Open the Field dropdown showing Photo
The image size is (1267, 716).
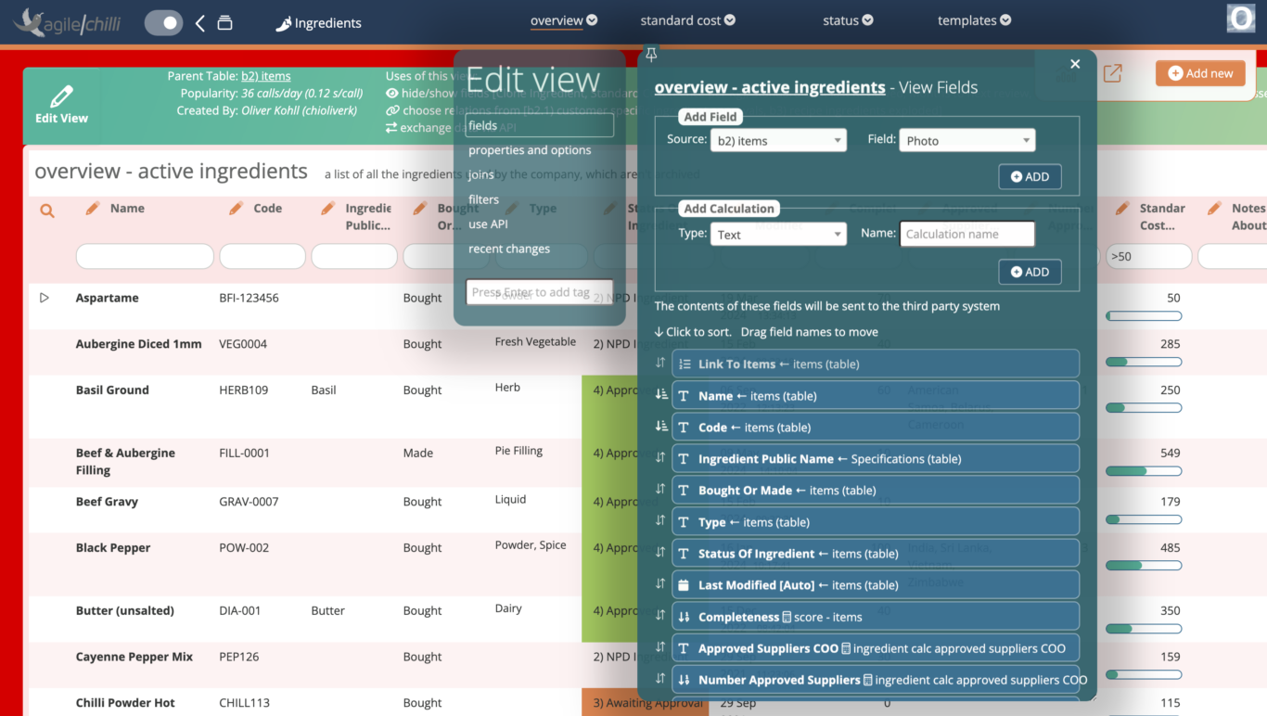(x=966, y=139)
